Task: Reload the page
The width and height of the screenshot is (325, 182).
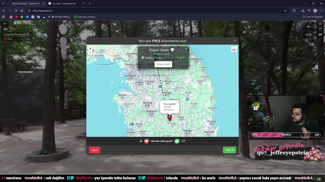Action: point(16,11)
